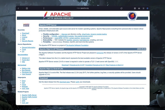
Task: Open the Flood subproject link
Action: (24, 84)
